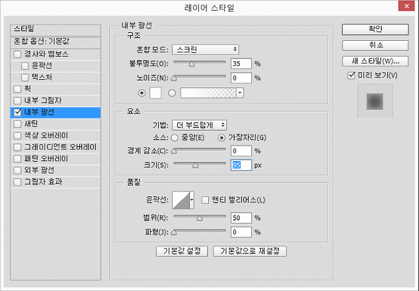Screen dimensions: 419x291
Task: Click the 파형 value field
Action: click(241, 232)
